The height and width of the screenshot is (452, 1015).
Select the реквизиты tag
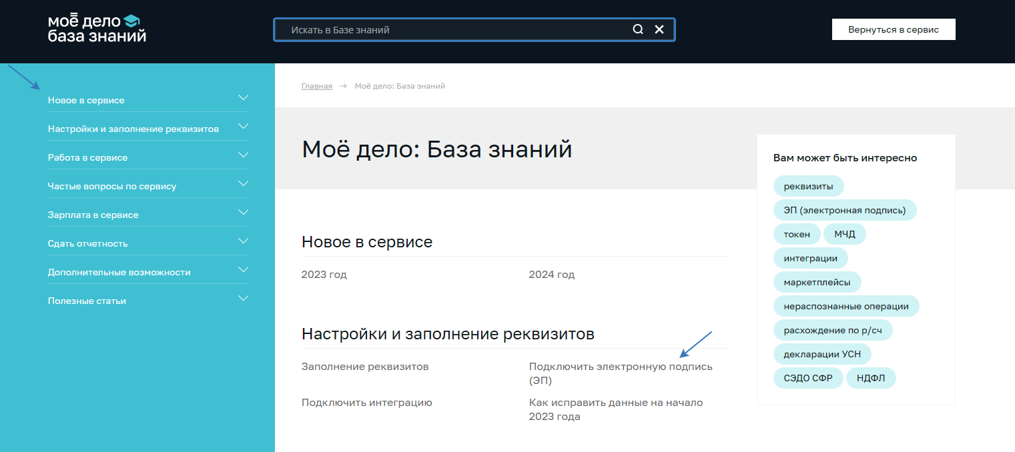tap(808, 186)
